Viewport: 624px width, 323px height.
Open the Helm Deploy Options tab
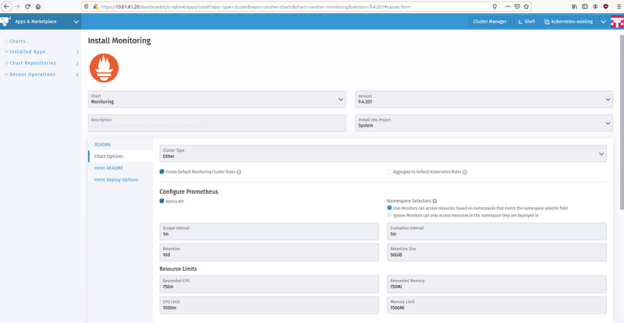116,180
